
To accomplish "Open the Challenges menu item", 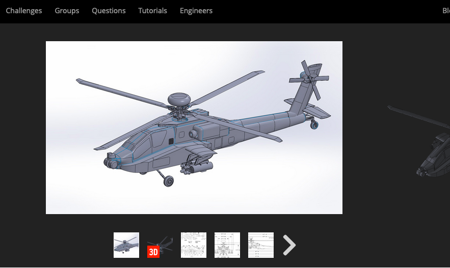I will [x=24, y=11].
